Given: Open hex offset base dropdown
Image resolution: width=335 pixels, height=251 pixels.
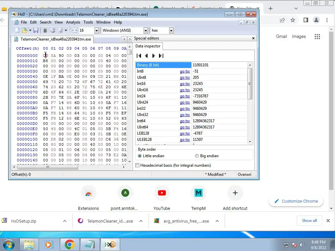Looking at the screenshot, I should click(171, 30).
